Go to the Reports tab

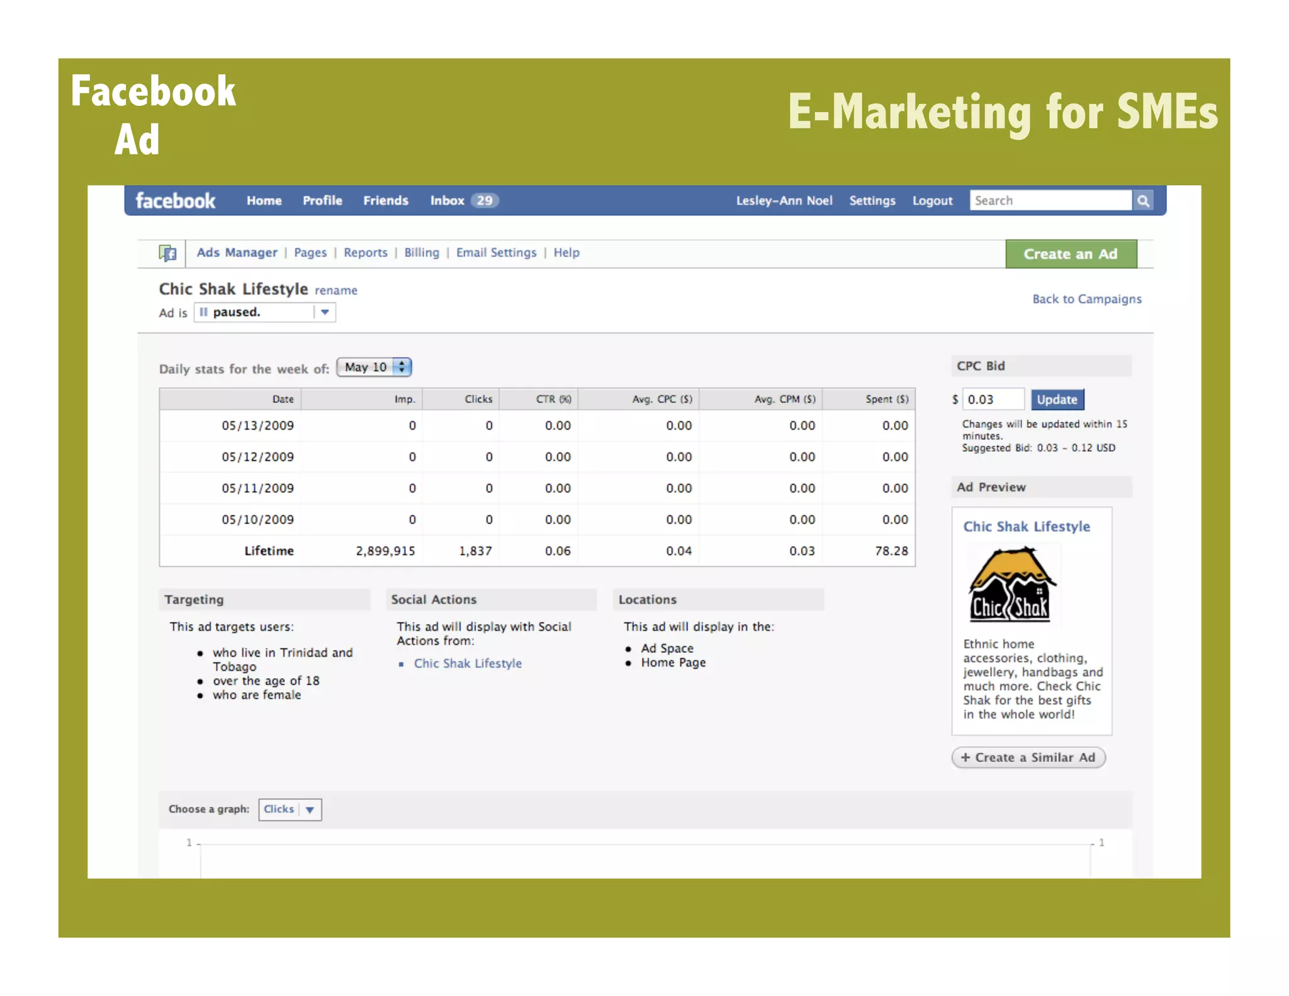(x=366, y=252)
